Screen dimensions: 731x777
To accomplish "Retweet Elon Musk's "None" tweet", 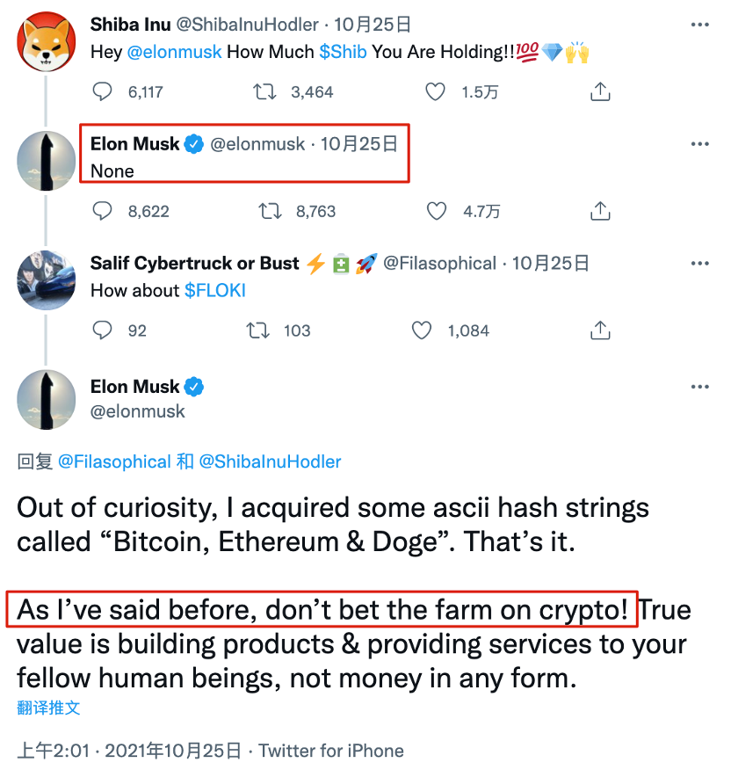I will pos(269,211).
